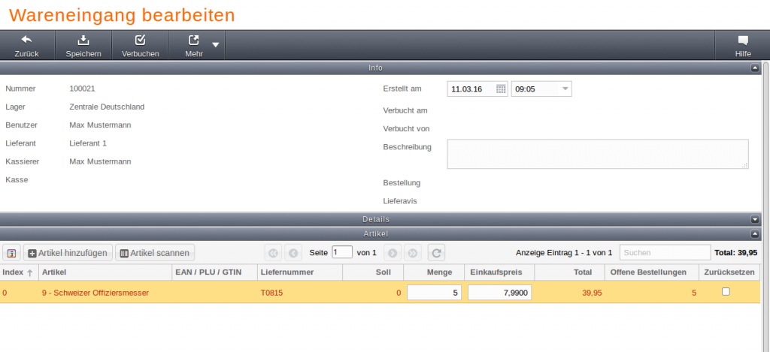Screen dimensions: 770x352
Task: Expand the Details section
Action: (x=755, y=219)
